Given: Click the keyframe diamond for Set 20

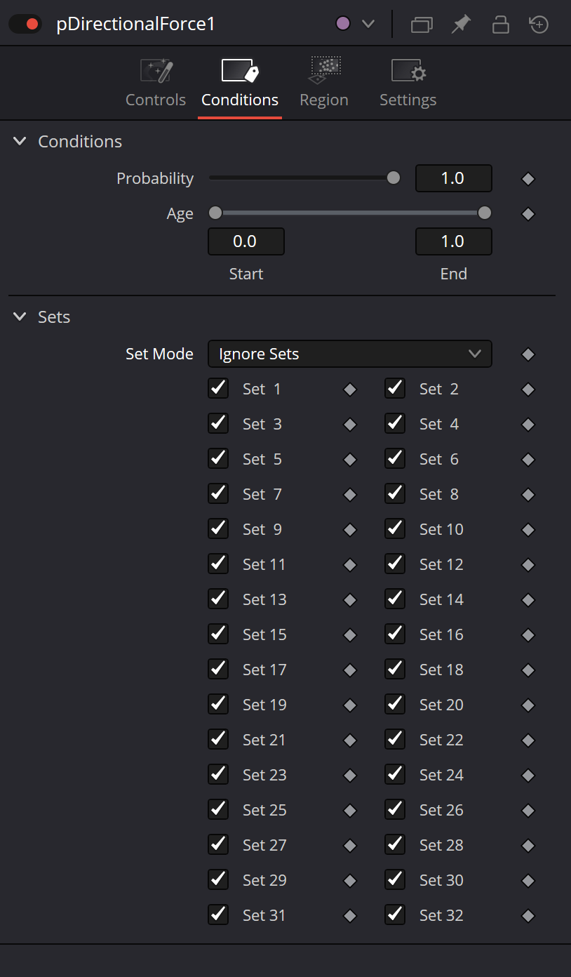Looking at the screenshot, I should (529, 705).
